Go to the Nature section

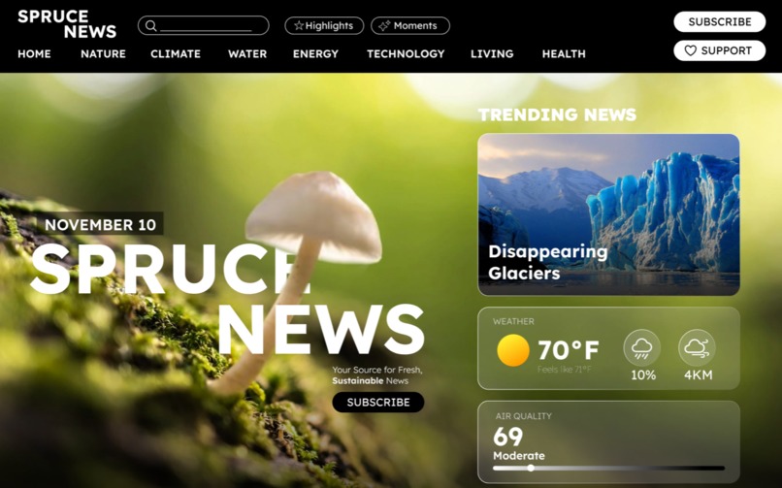tap(103, 53)
